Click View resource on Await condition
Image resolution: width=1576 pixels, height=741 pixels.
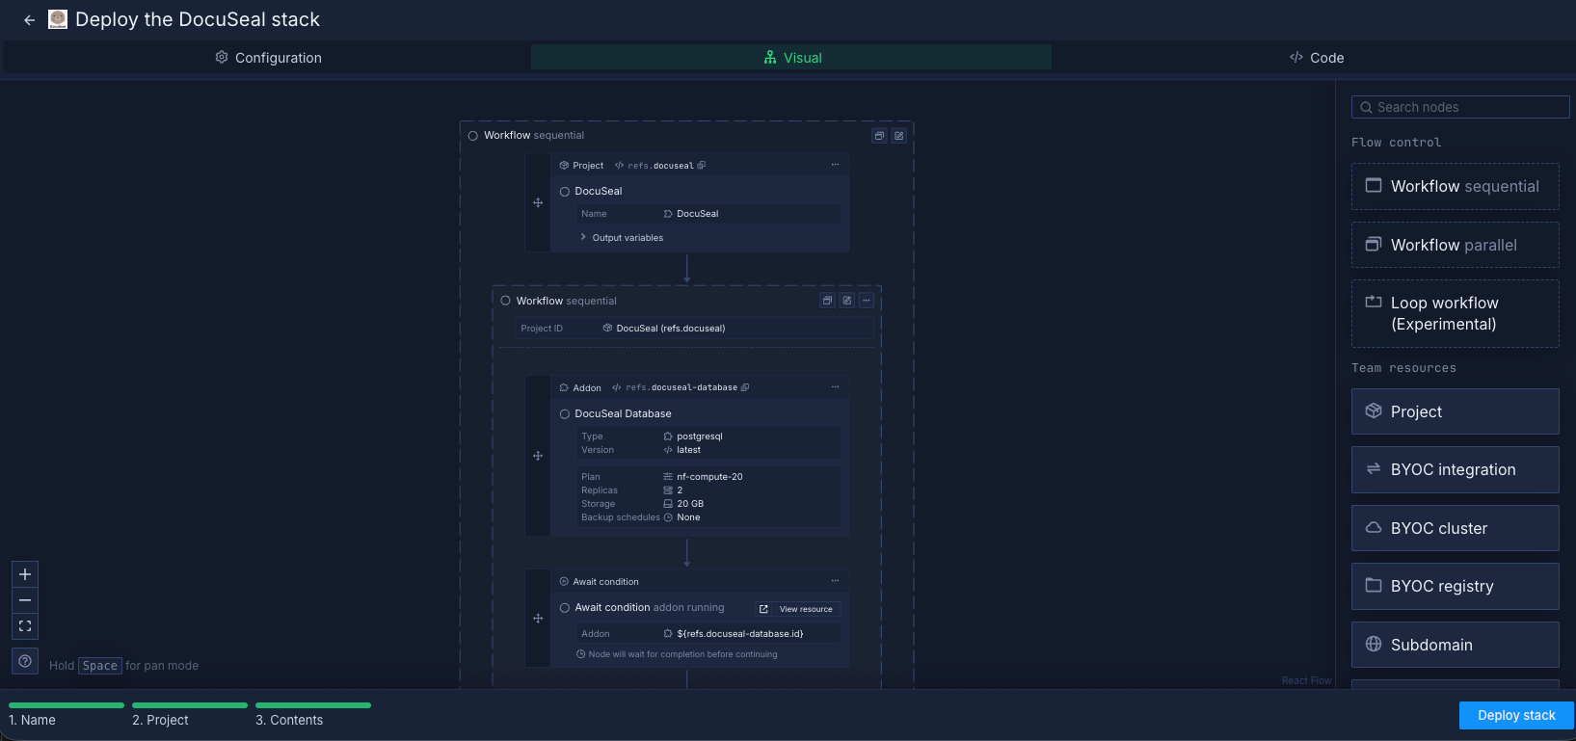[x=797, y=609]
